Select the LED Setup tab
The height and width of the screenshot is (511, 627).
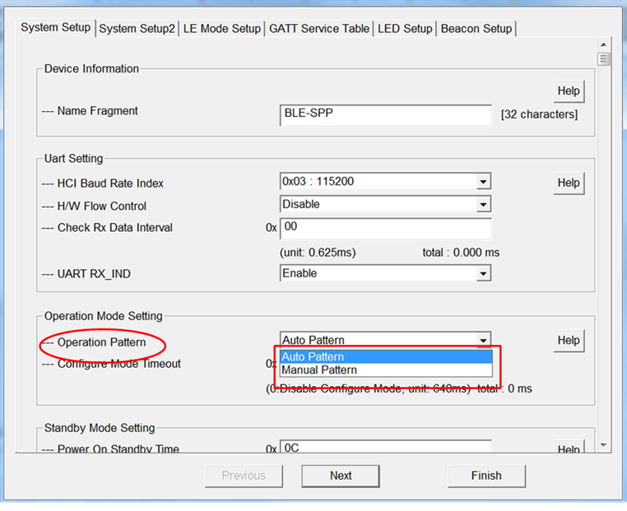404,29
